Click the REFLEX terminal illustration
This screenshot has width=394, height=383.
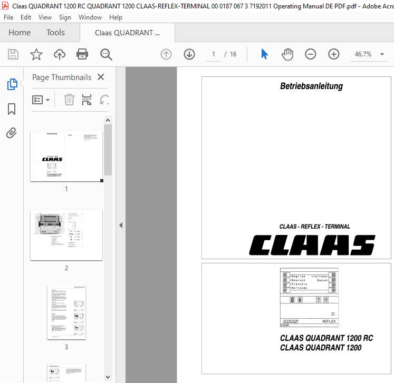(x=309, y=298)
